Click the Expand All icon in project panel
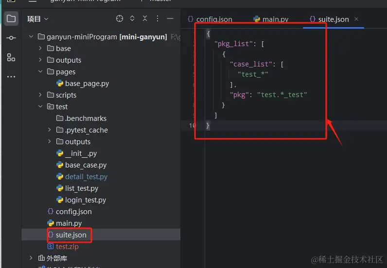 [x=132, y=18]
